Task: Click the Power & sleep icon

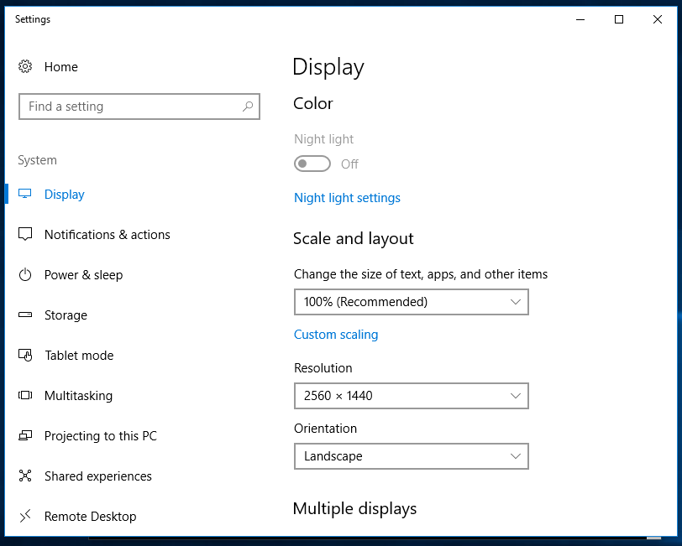Action: pos(25,275)
